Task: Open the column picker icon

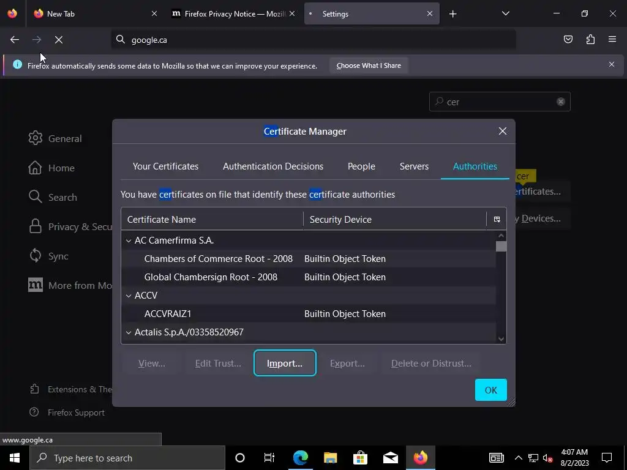Action: (x=497, y=220)
